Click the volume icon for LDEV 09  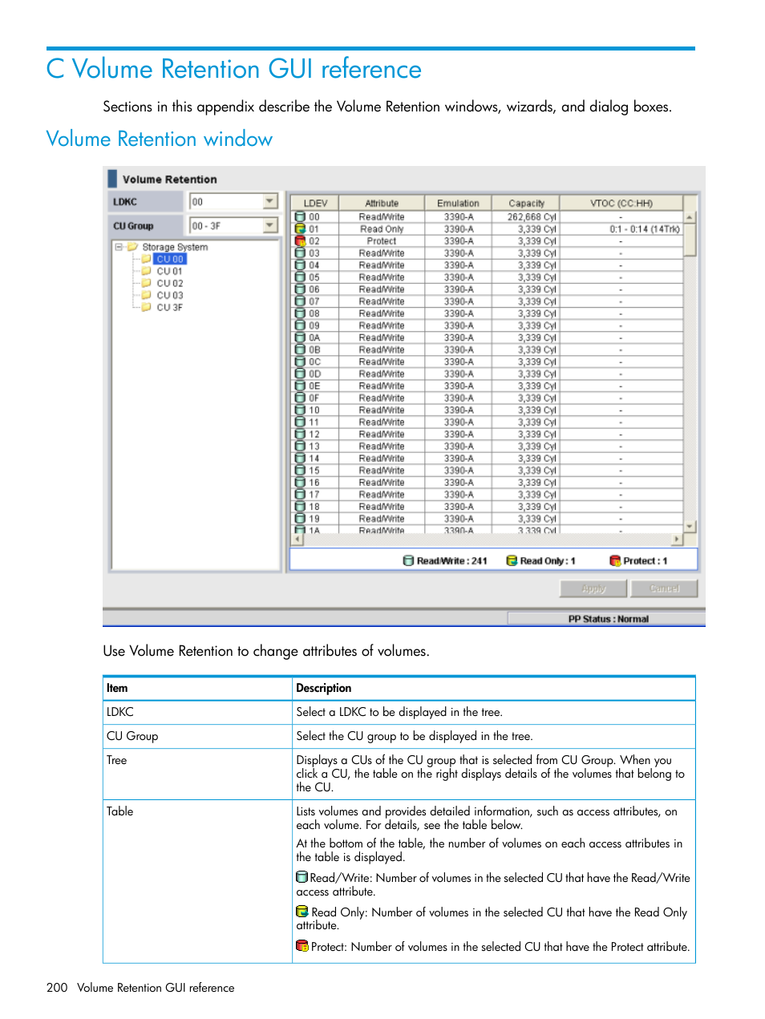pos(300,326)
